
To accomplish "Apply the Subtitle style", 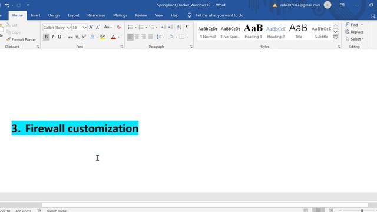I will 321,32.
